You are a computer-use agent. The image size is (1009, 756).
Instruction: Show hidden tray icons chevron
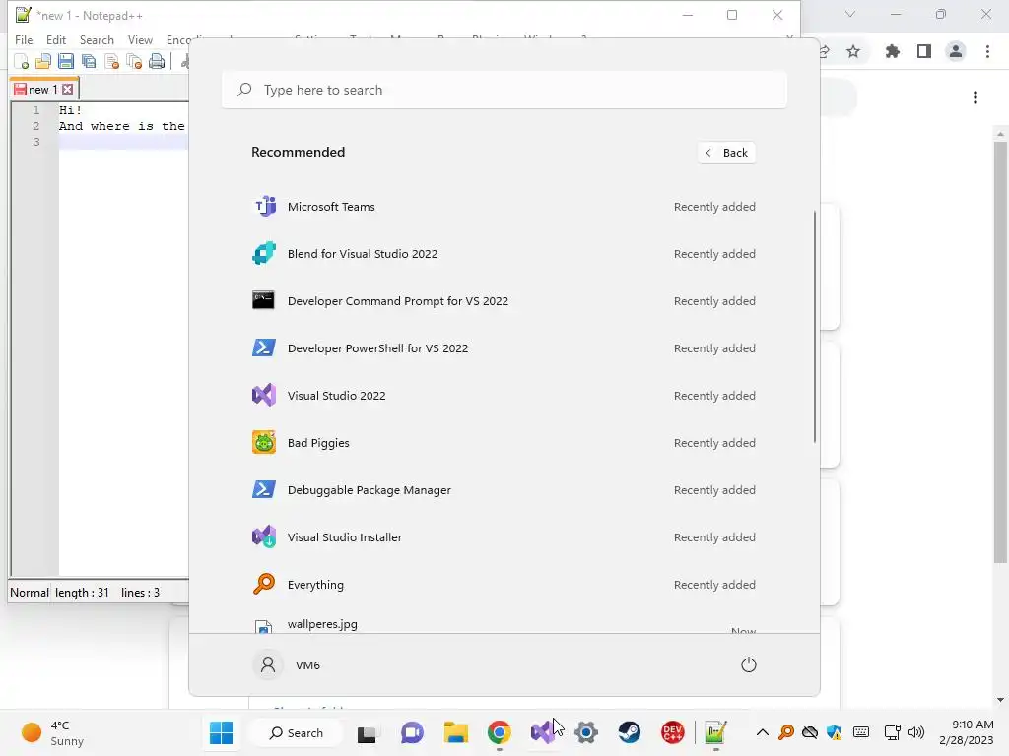[x=763, y=732]
